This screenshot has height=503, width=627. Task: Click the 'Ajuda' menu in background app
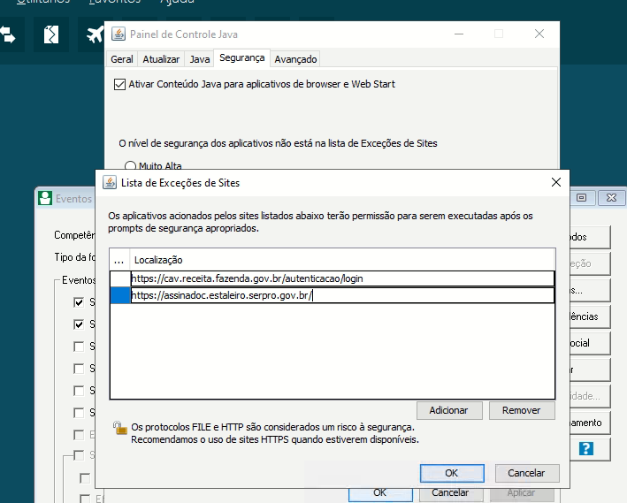click(x=177, y=2)
